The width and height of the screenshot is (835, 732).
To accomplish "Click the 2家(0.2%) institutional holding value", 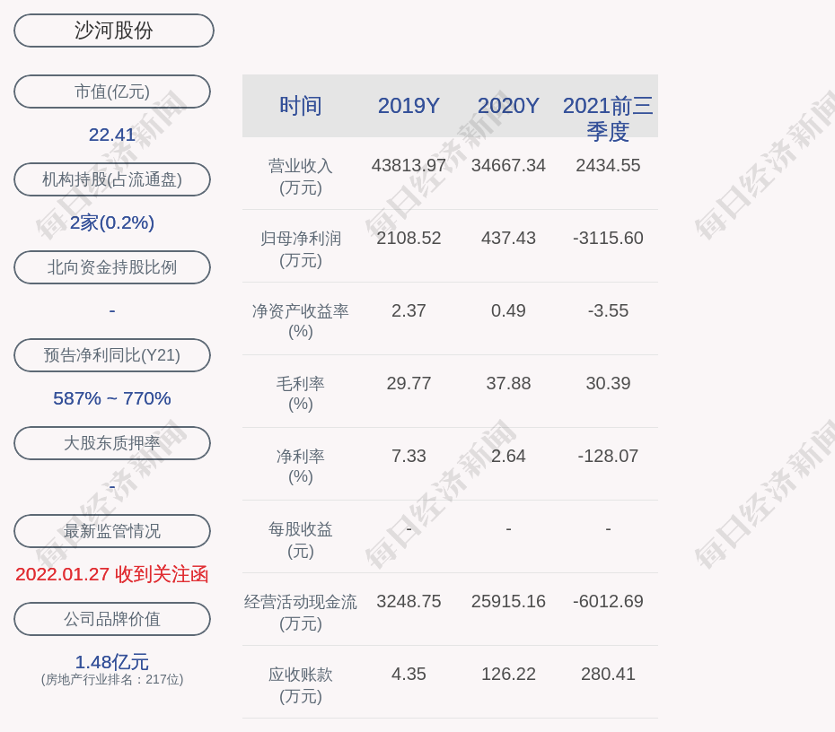I will [112, 222].
